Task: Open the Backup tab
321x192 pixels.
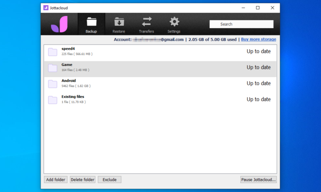Action: pos(91,24)
